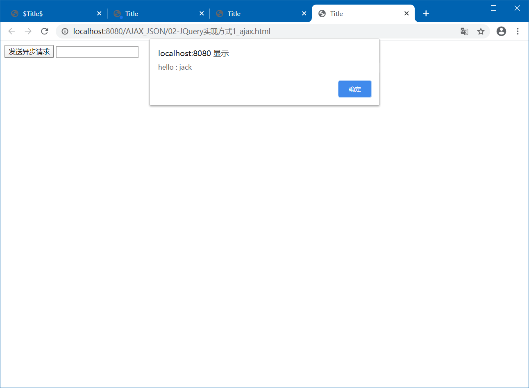Close the third tab named Title

304,14
